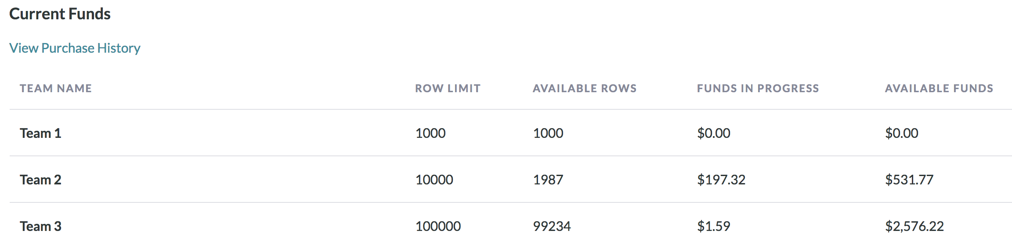Click Team 3 available rows 99234
Screen dimensions: 1012x245
pyautogui.click(x=552, y=226)
